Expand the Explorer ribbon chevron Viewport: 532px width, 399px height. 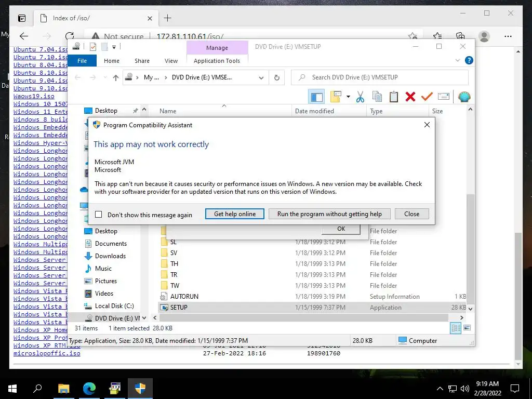click(457, 60)
